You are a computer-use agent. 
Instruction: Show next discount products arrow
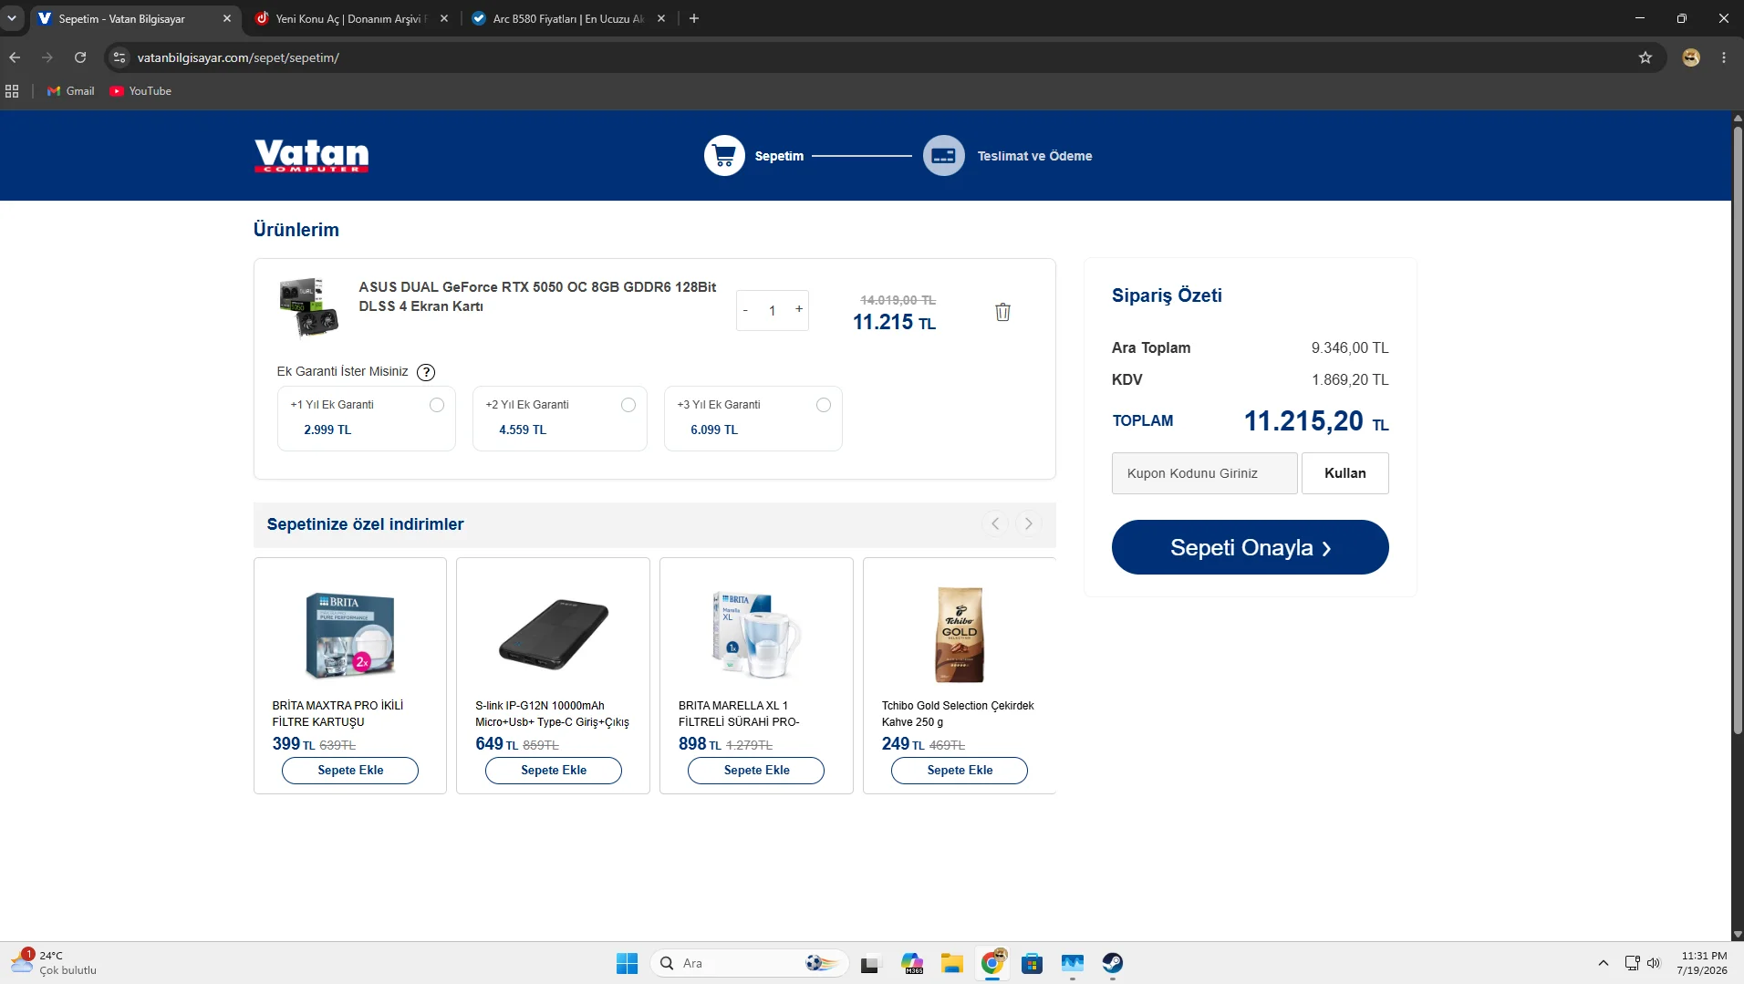[1028, 523]
